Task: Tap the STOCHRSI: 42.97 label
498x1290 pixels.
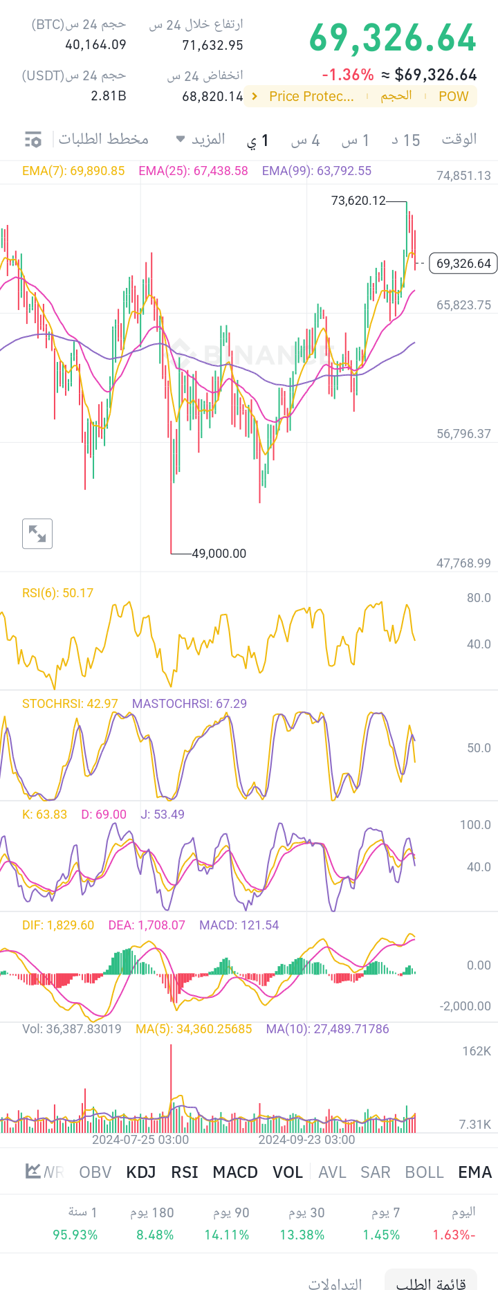Action: 70,704
